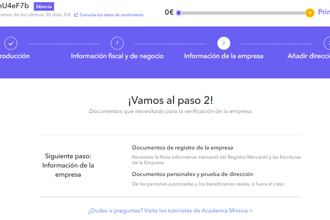Screen dimensions: 330x220
Task: Click Documentos personales y prueba de dirección heading
Action: click(x=193, y=174)
